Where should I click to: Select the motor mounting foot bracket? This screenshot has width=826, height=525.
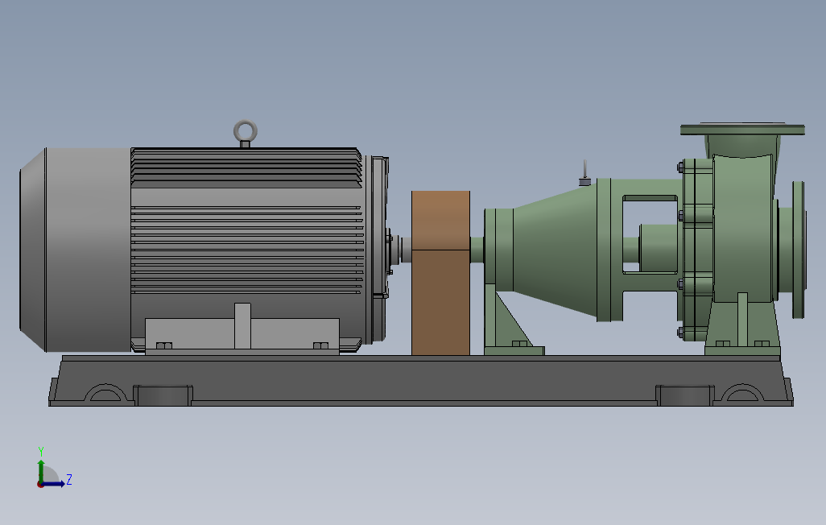point(242,333)
